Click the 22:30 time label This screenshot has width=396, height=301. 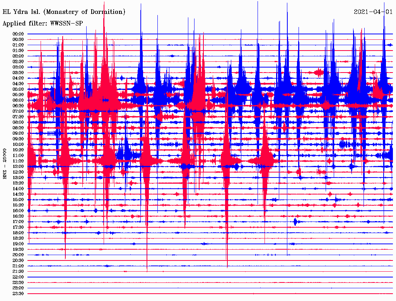[x=18, y=283]
